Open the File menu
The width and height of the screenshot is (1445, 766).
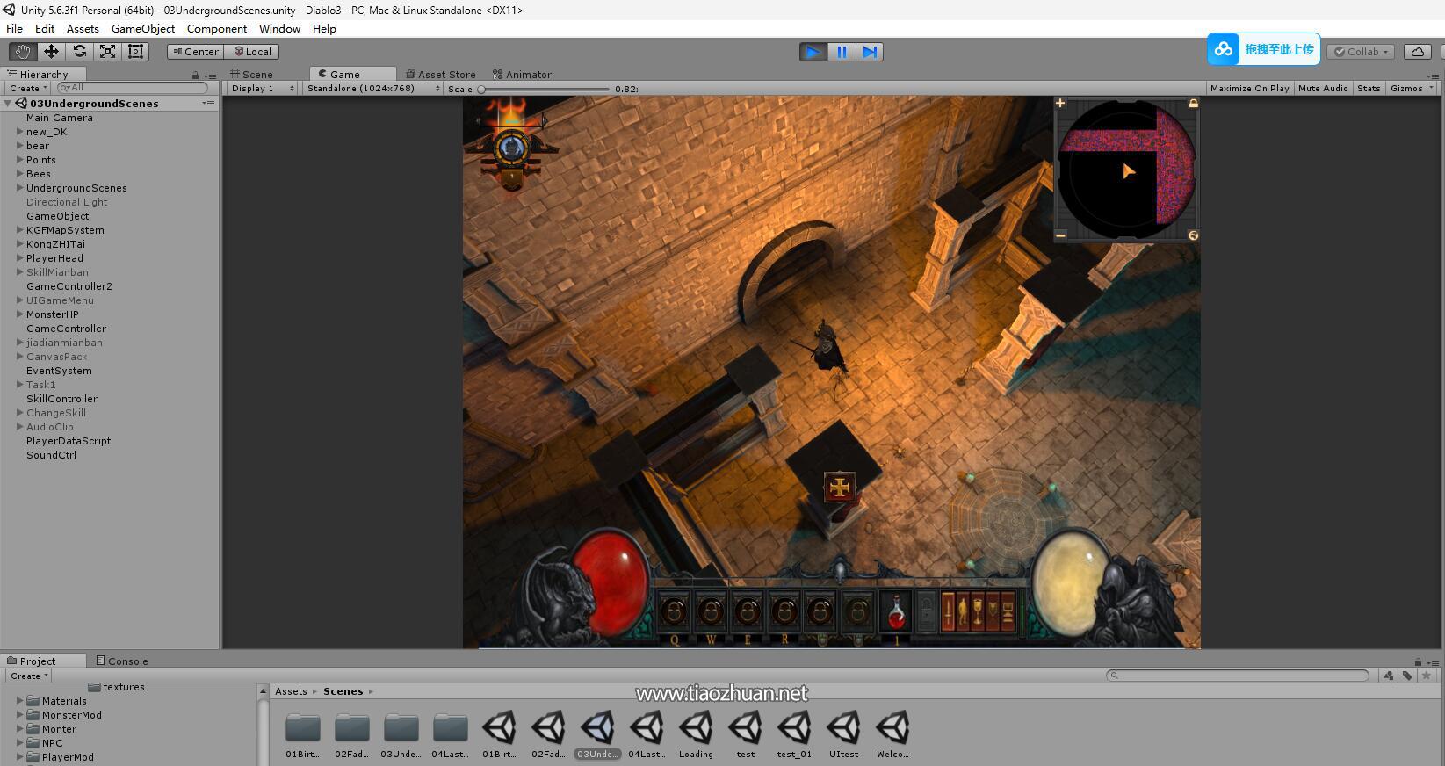click(x=15, y=29)
